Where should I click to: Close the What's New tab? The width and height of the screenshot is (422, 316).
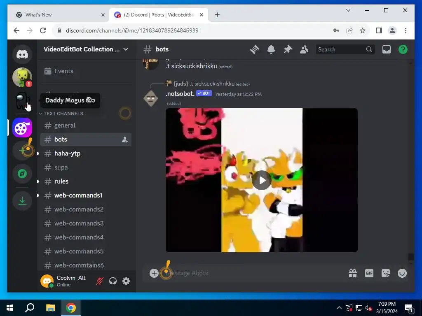point(103,15)
